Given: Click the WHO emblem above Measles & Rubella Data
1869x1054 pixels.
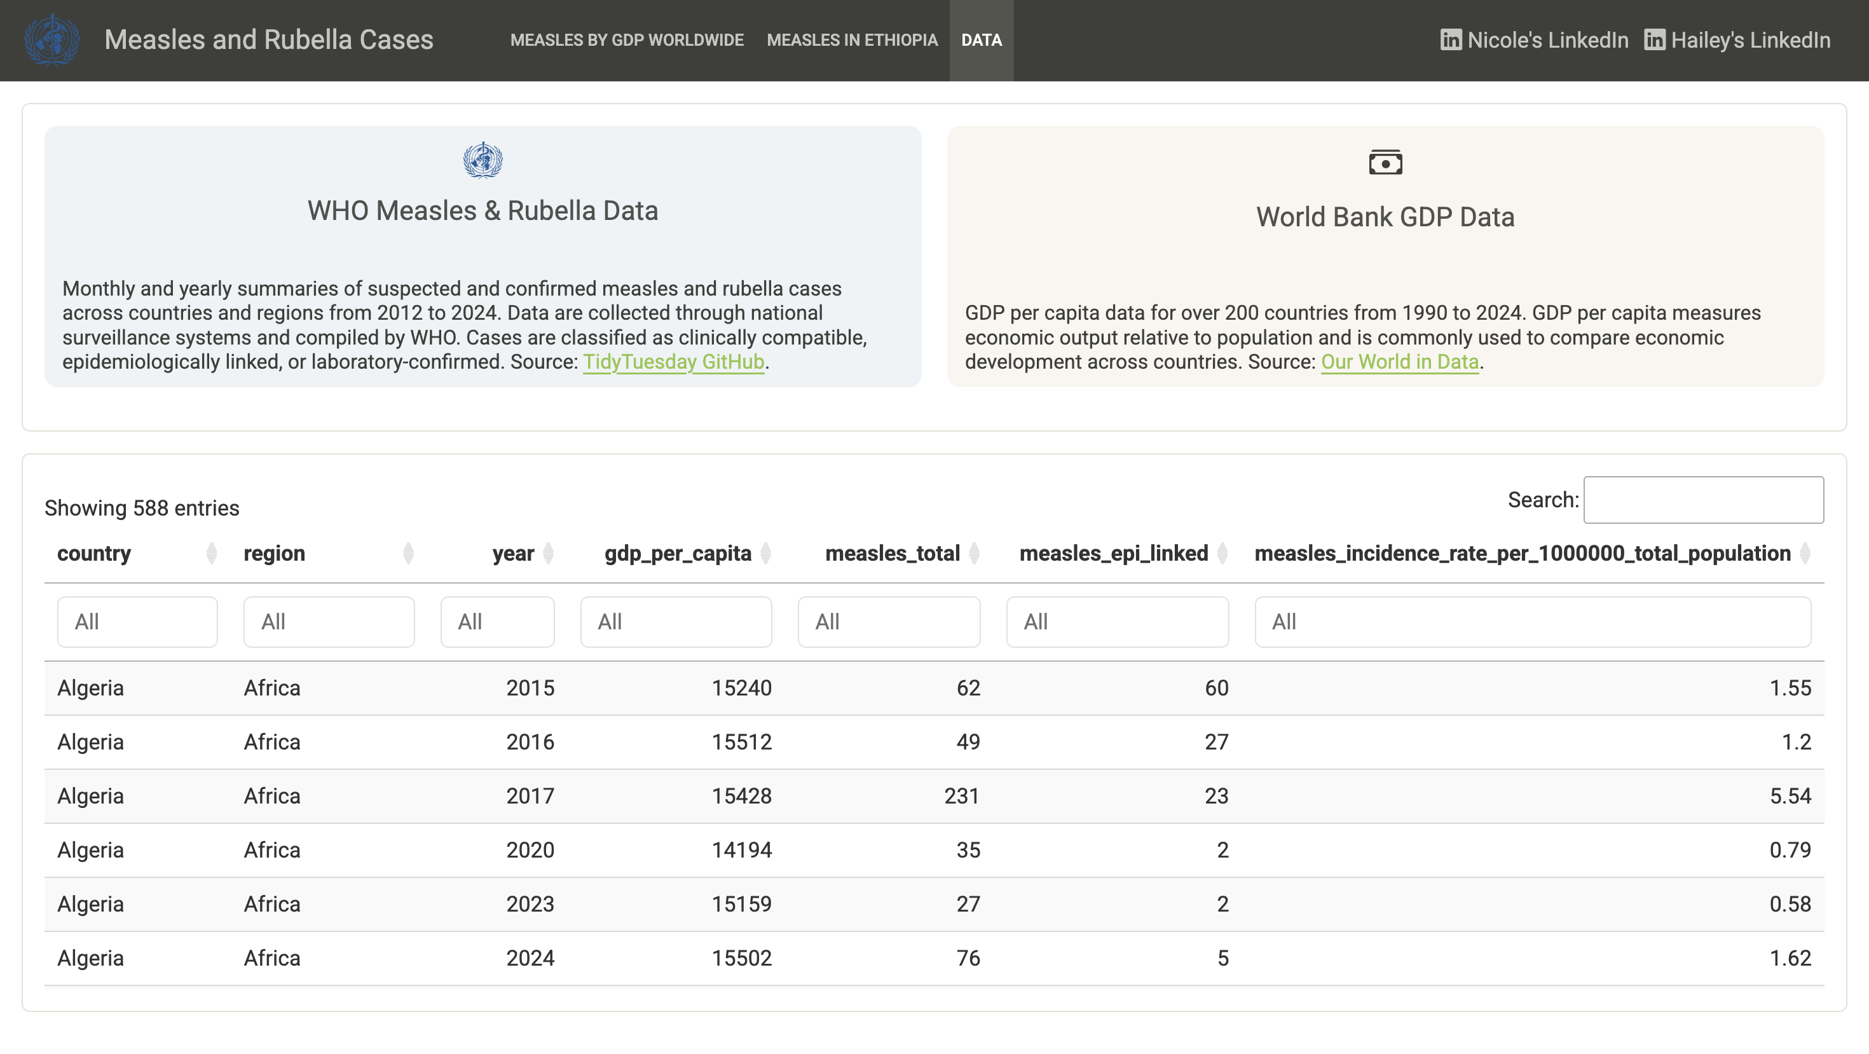Looking at the screenshot, I should [x=483, y=160].
